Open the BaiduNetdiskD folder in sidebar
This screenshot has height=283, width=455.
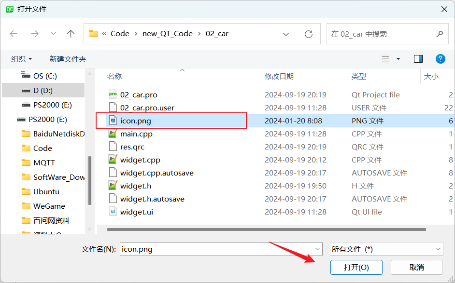pos(53,134)
